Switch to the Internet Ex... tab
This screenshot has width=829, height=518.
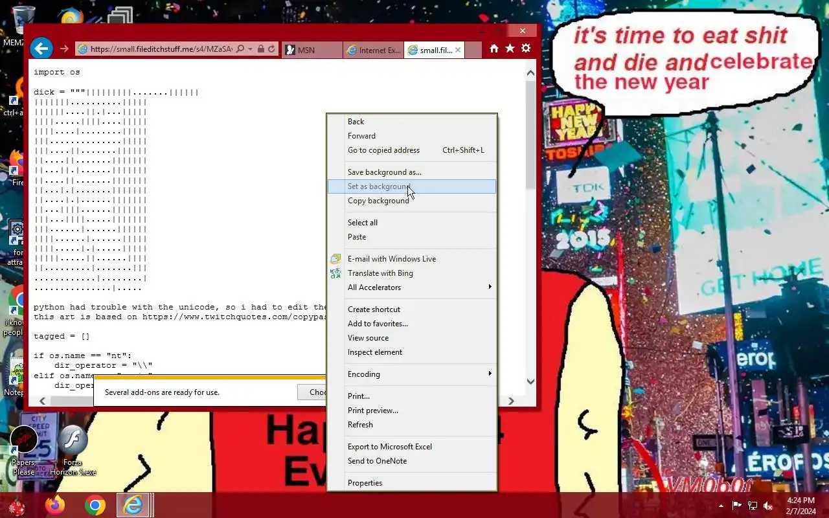(x=374, y=50)
